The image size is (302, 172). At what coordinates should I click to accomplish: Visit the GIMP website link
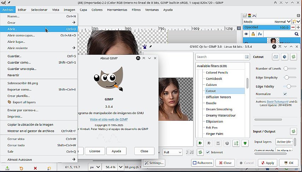coord(109,119)
